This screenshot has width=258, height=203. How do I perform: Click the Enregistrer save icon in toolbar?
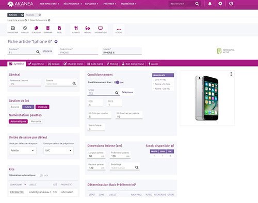[13, 28]
